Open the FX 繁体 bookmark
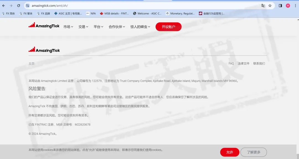This screenshot has height=159, width=299. [x=26, y=14]
